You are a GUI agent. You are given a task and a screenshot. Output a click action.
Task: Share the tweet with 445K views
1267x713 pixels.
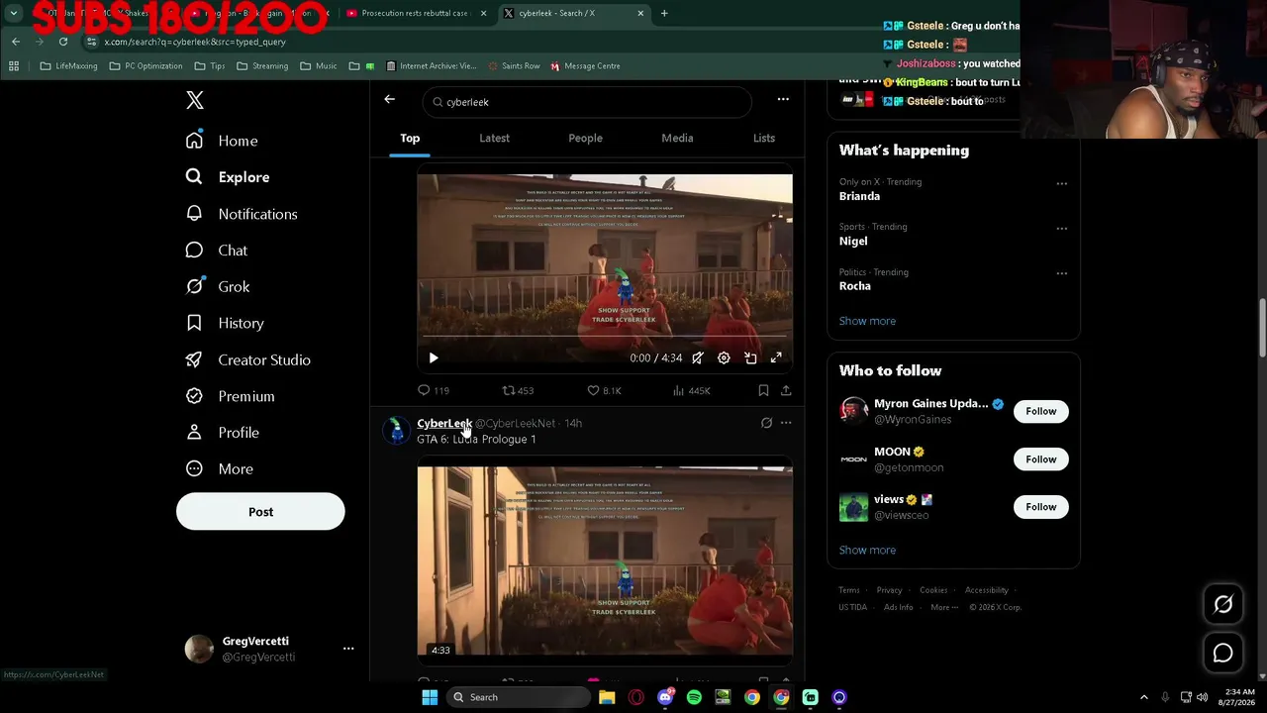786,391
